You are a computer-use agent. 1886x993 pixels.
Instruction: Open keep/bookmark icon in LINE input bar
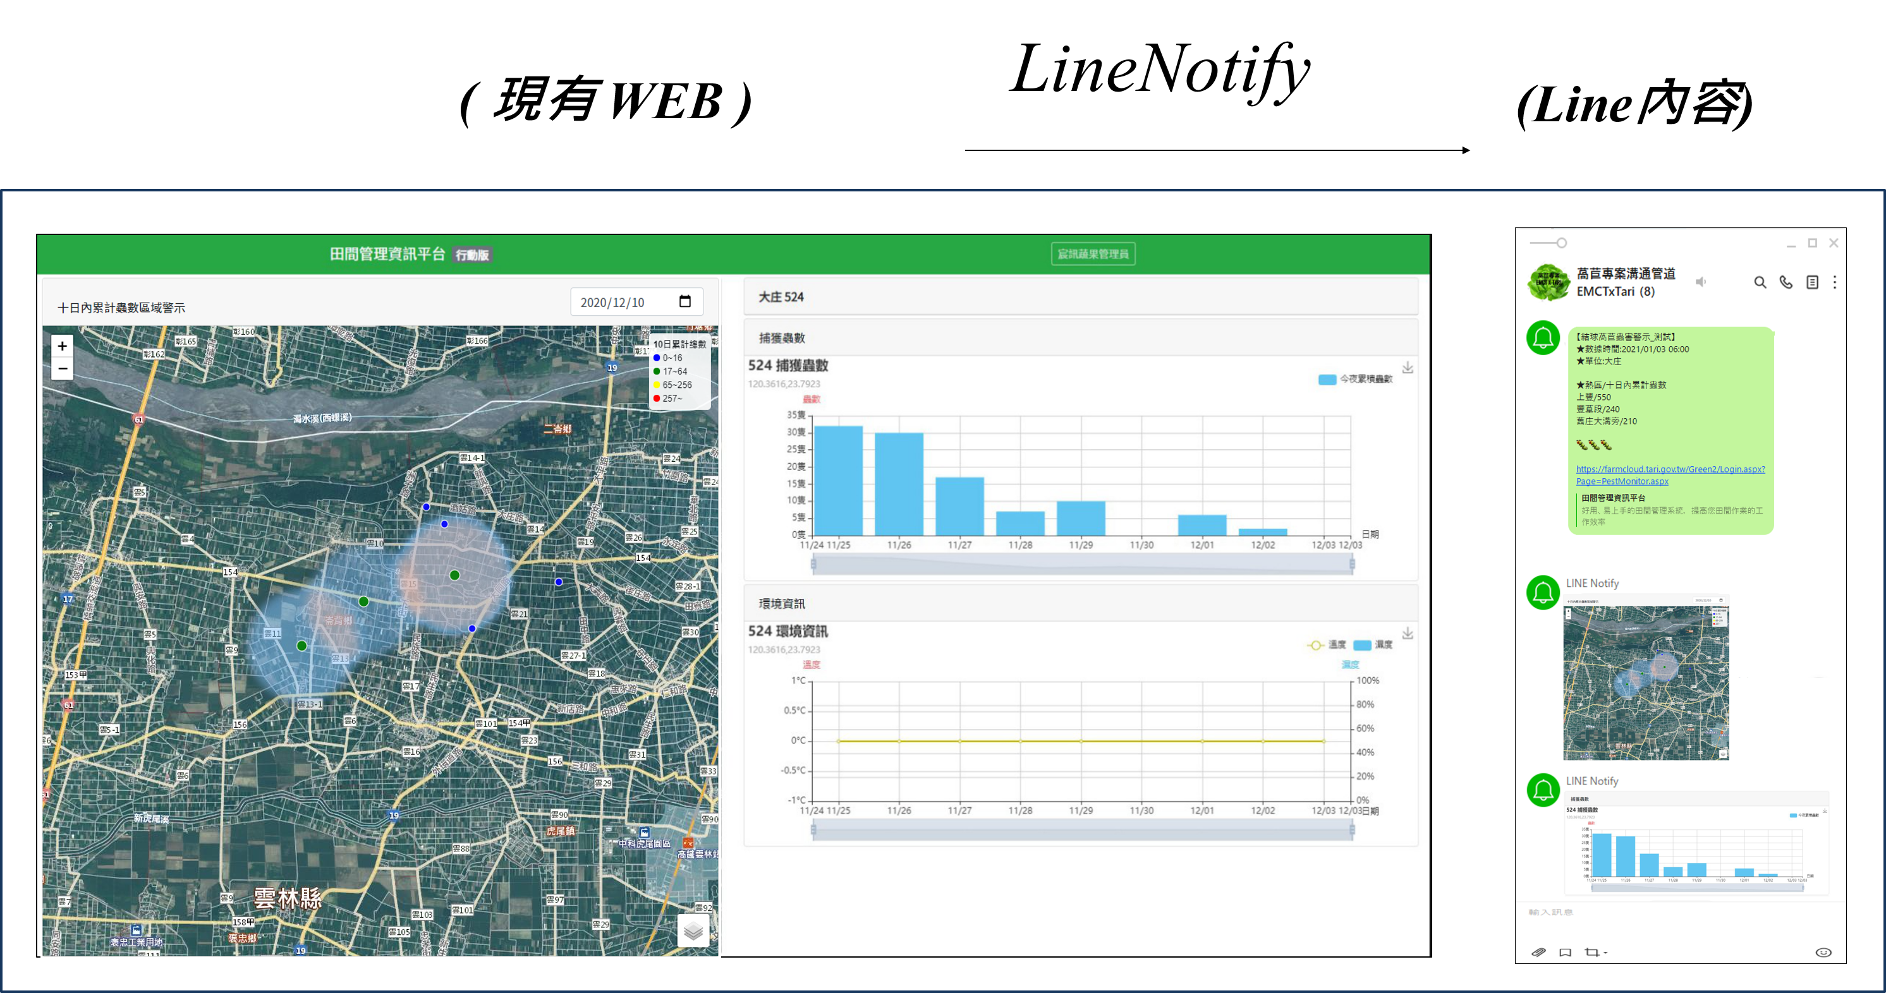pos(1566,952)
